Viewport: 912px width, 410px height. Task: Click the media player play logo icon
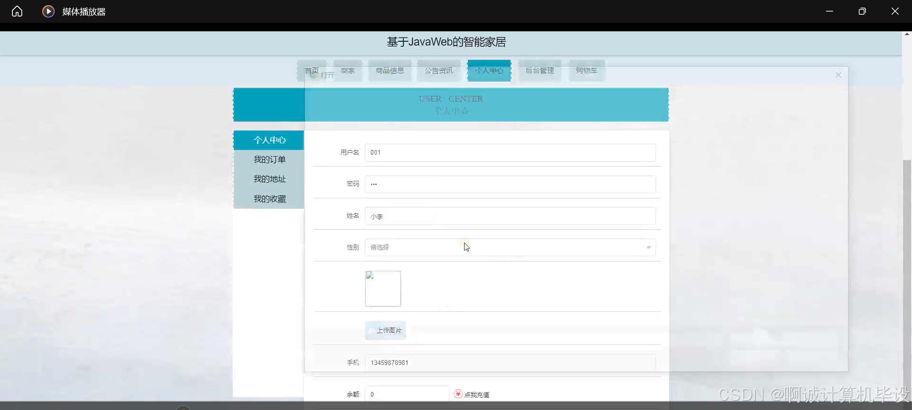[48, 11]
